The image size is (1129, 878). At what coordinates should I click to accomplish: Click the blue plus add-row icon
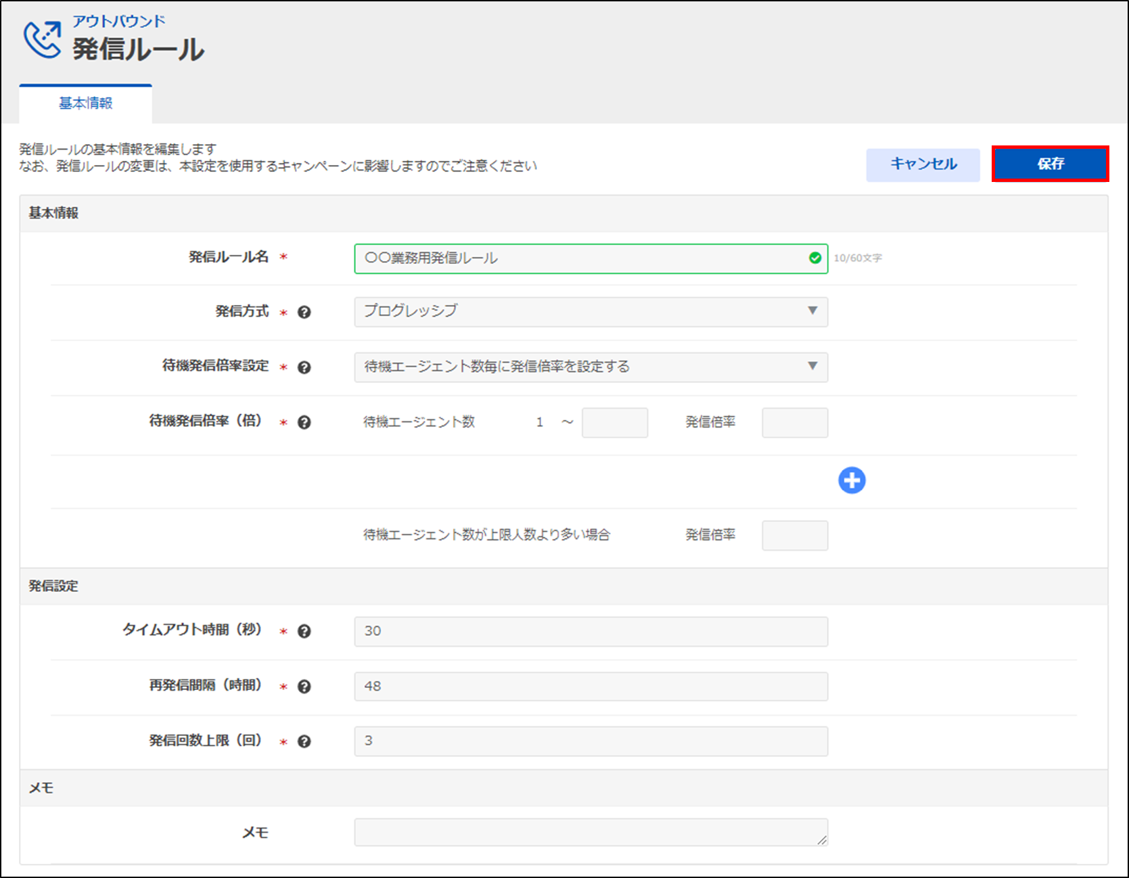coord(852,480)
